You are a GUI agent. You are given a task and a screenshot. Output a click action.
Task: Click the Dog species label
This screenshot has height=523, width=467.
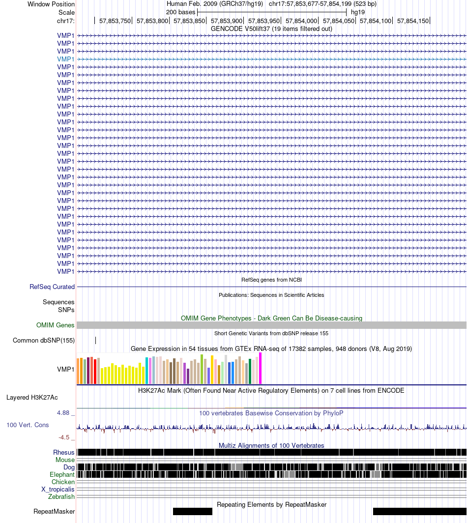point(69,467)
